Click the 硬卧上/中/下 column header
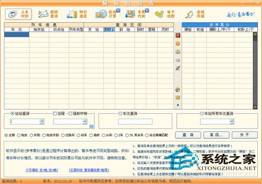Viewport: 262px width, 184px height. point(220,29)
